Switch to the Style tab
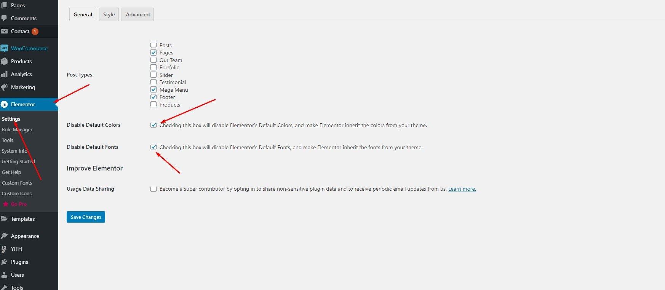The width and height of the screenshot is (665, 290). coord(109,14)
